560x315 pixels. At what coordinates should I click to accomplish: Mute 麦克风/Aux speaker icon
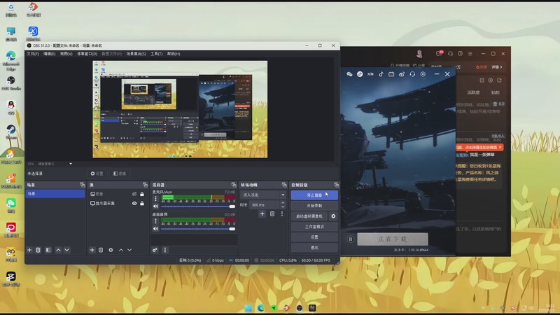click(x=155, y=206)
